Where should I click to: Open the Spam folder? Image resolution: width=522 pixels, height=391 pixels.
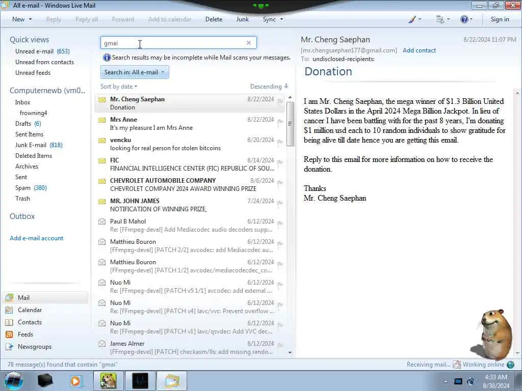tap(31, 188)
